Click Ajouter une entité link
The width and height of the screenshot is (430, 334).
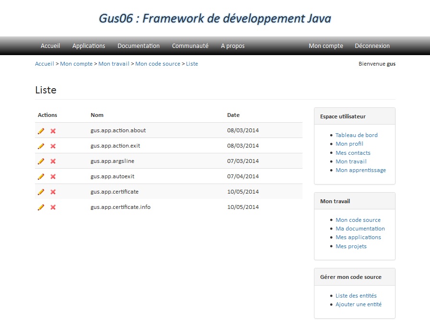pyautogui.click(x=359, y=304)
